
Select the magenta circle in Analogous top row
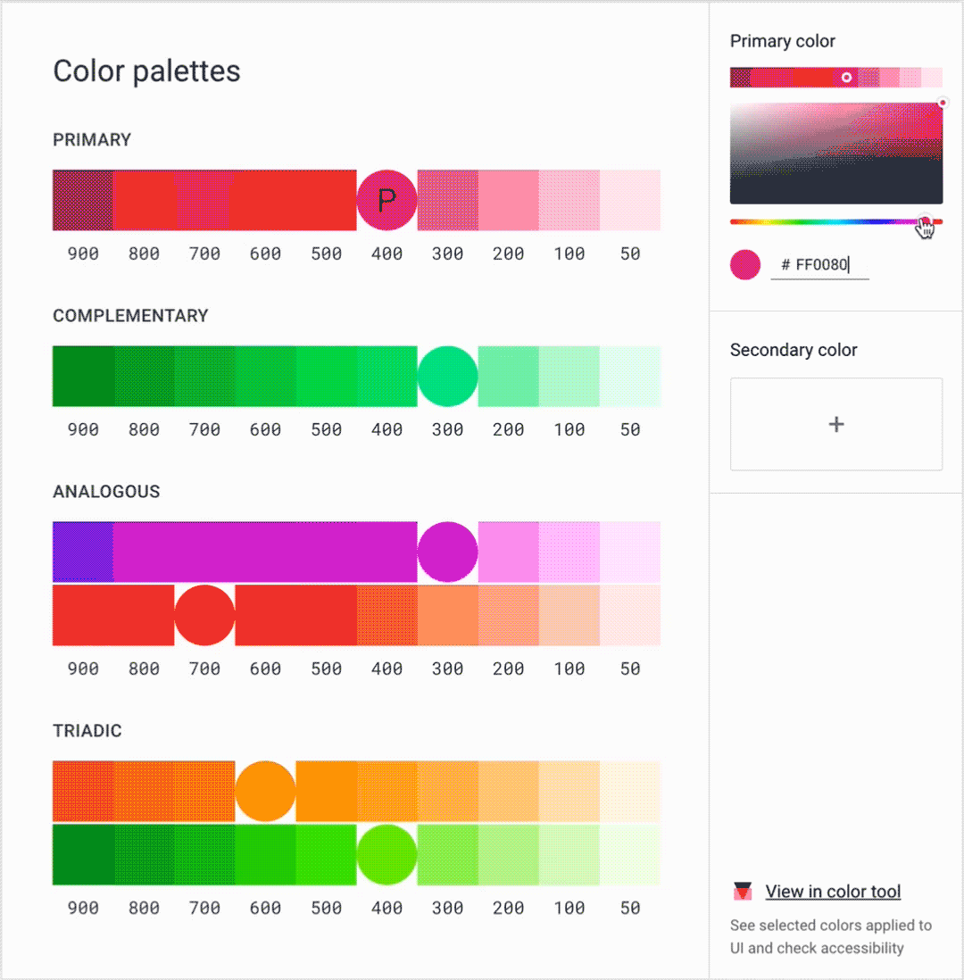[x=447, y=552]
